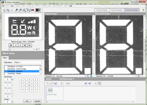This screenshot has height=105, width=147.
Task: Click the Zoom 1:1 tool
Action: (24, 10)
